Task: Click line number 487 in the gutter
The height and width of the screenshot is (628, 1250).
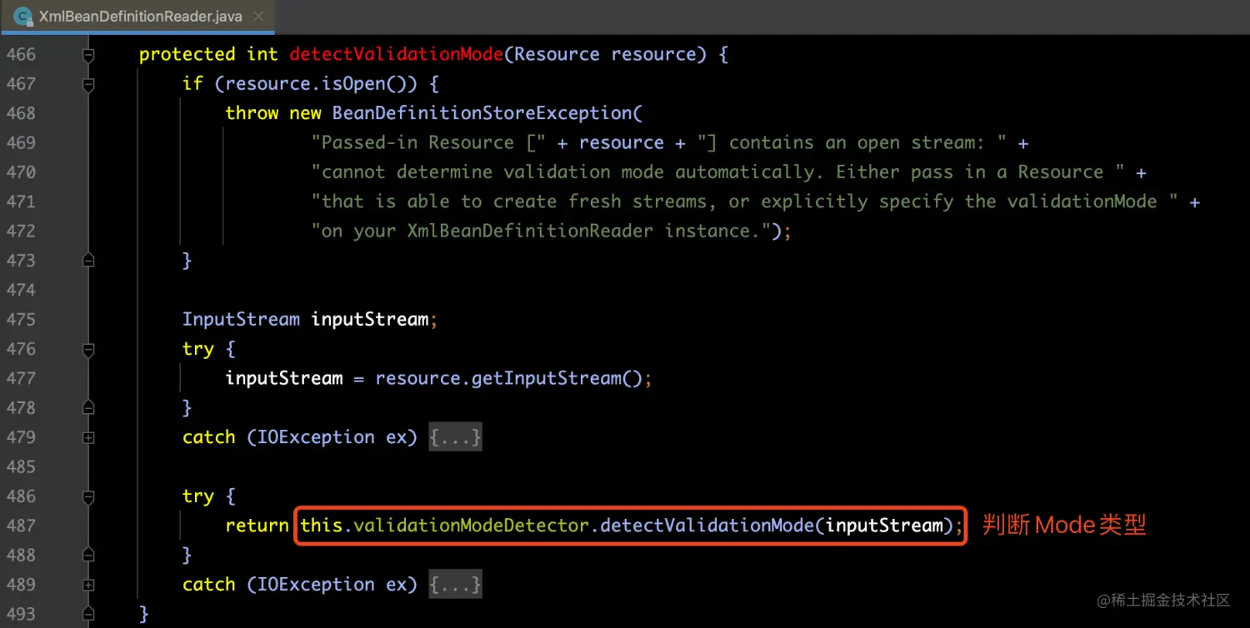Action: [x=21, y=526]
